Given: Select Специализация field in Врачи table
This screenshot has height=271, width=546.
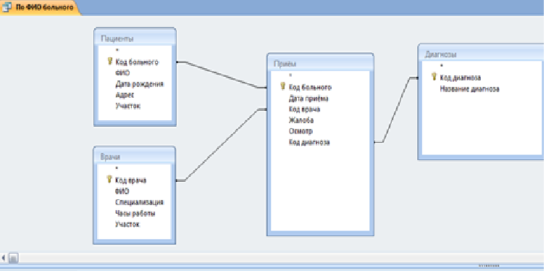Looking at the screenshot, I should pyautogui.click(x=139, y=202).
